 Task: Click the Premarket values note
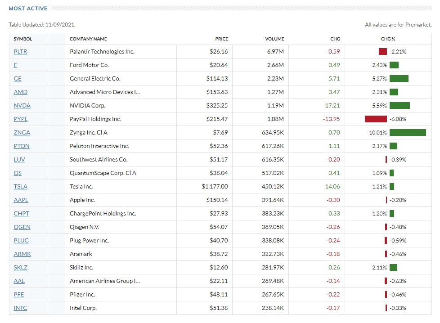(x=398, y=25)
